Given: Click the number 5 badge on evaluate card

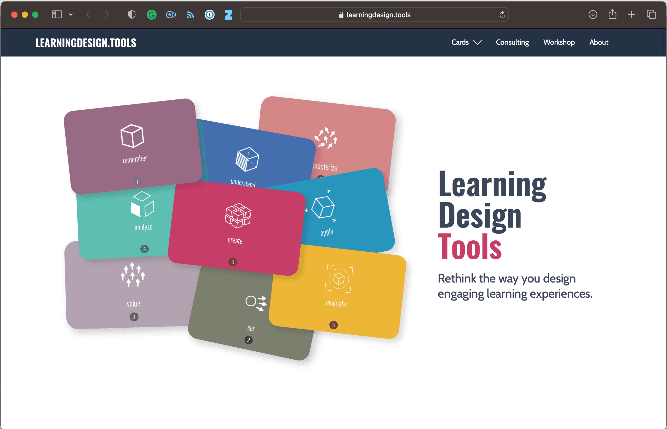Looking at the screenshot, I should point(333,325).
